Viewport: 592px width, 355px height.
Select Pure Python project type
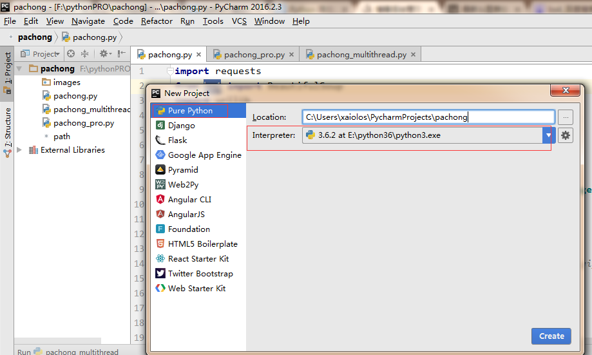tap(198, 111)
